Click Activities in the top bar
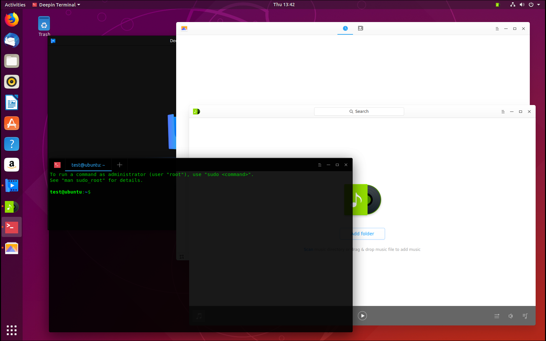The width and height of the screenshot is (546, 341). [15, 5]
